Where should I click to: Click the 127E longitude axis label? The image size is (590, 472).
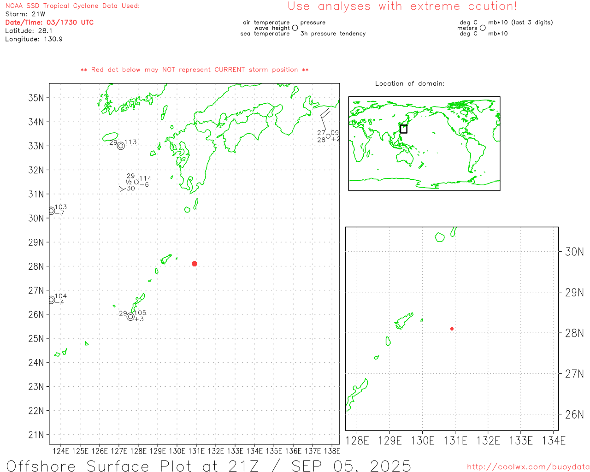119,451
